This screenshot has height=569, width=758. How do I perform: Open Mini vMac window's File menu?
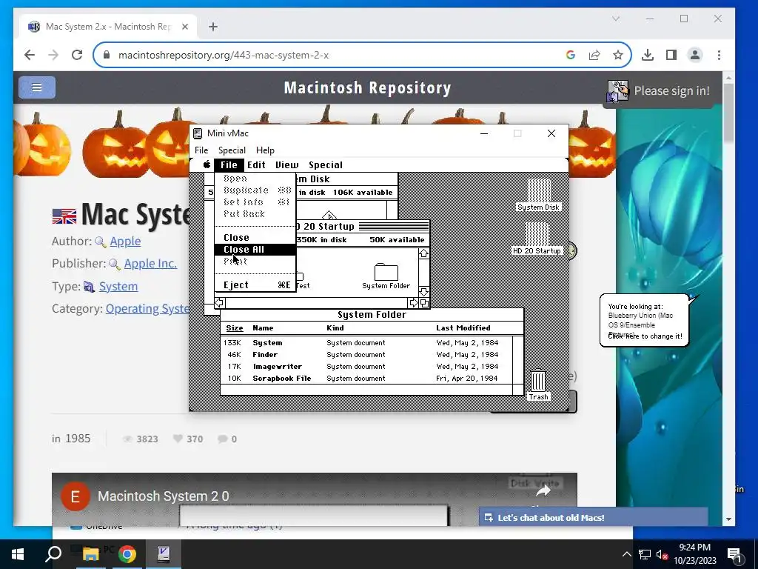201,150
